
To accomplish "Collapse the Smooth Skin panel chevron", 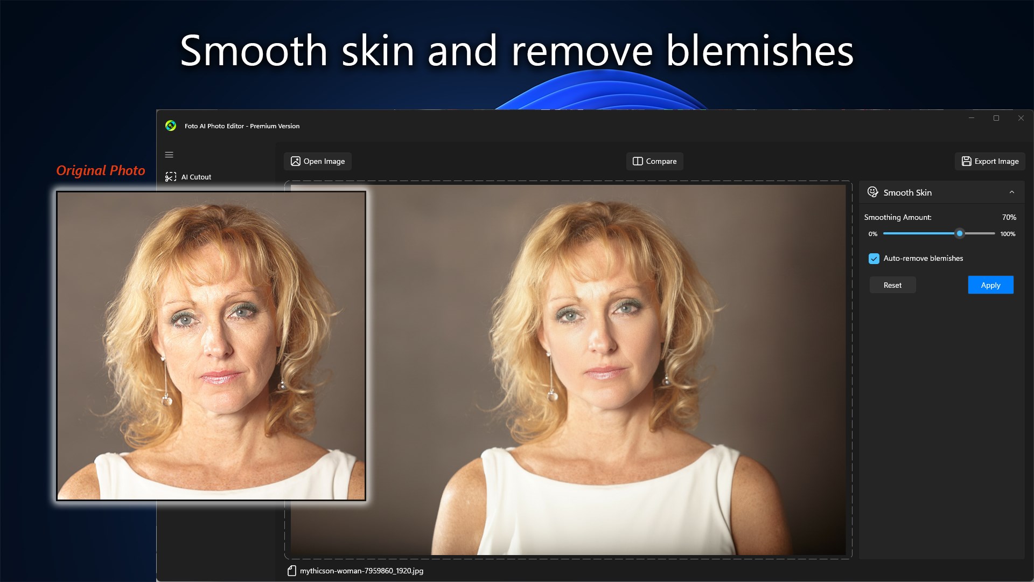I will pos(1012,192).
